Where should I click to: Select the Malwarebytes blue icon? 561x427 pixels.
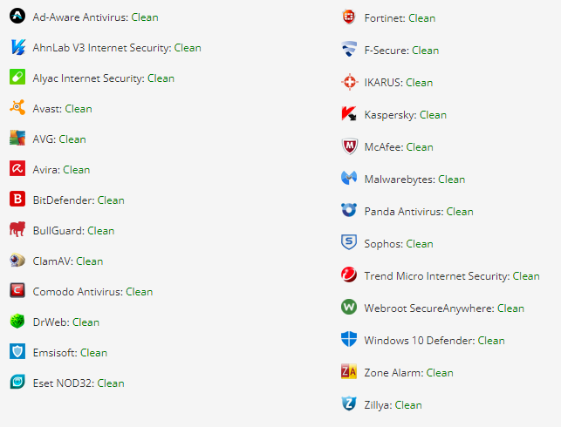pos(349,178)
